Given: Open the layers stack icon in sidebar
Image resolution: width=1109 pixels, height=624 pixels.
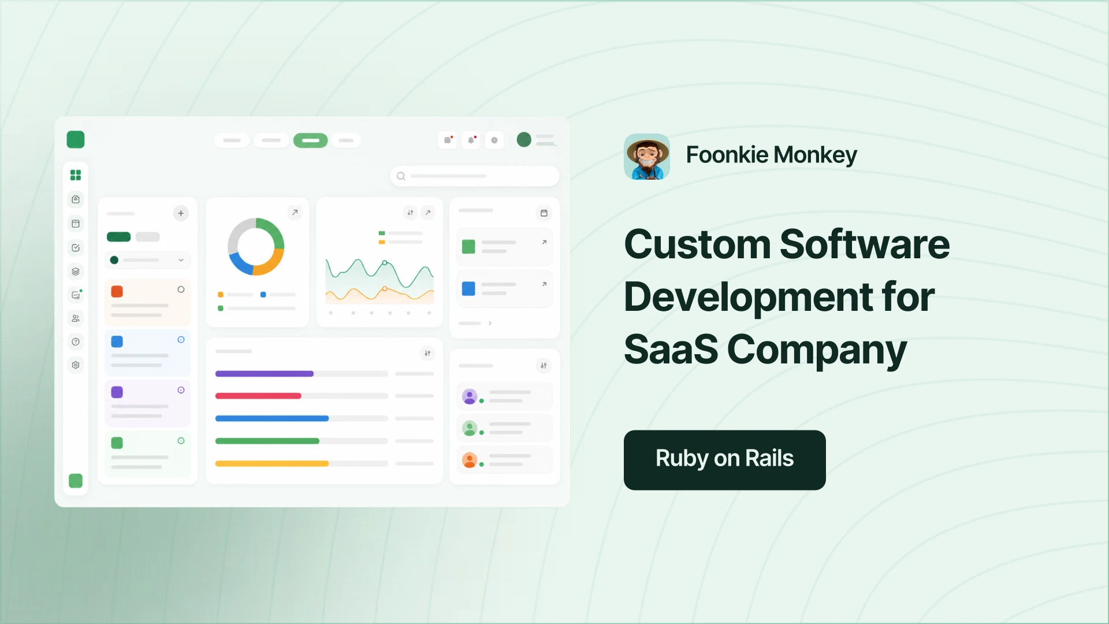Looking at the screenshot, I should 76,272.
